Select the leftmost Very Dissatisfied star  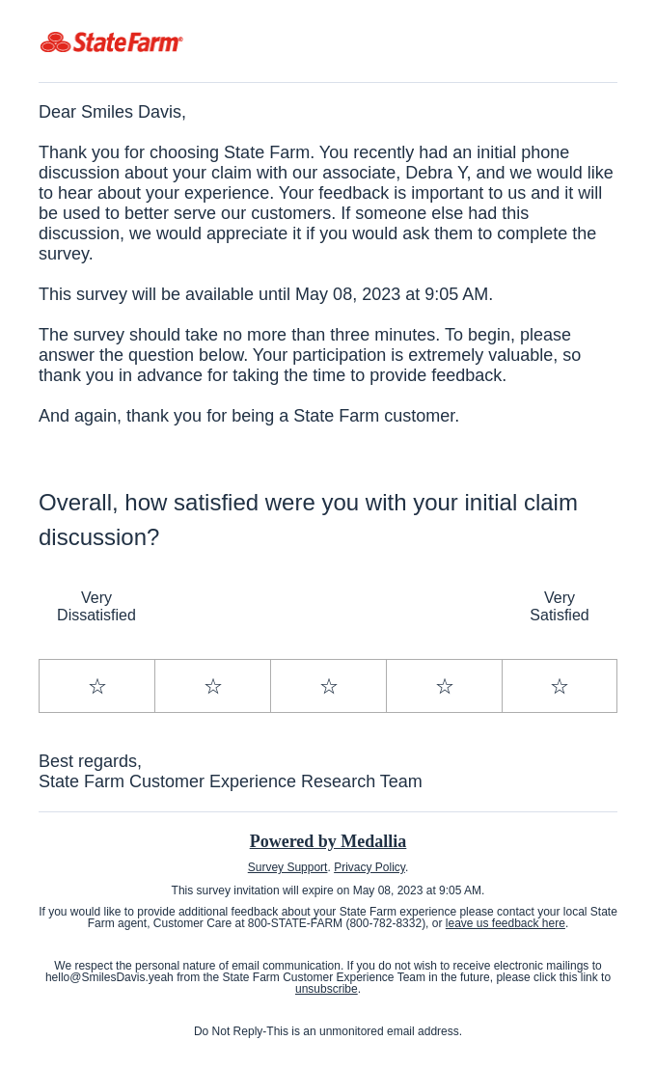(x=96, y=686)
